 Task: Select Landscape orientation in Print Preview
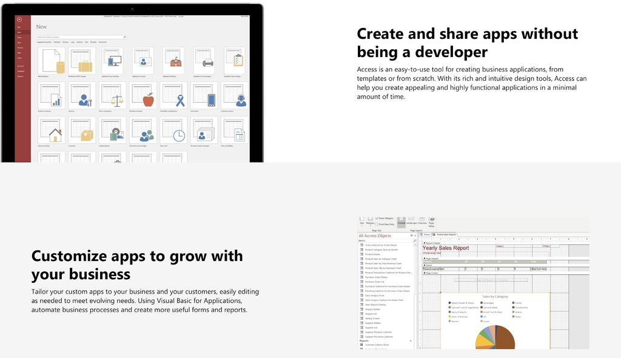(x=411, y=220)
